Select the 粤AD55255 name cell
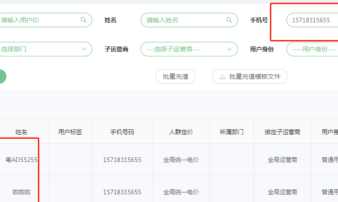Viewport: 338px width, 202px height. click(21, 160)
